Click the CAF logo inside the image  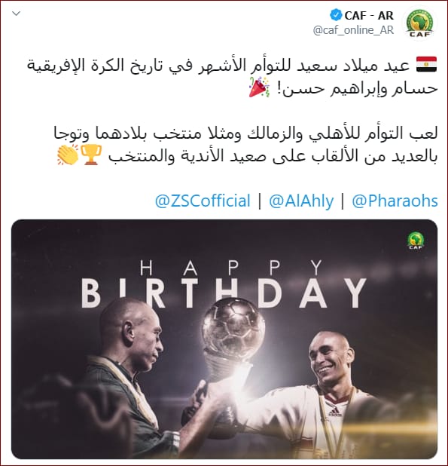[x=416, y=241]
